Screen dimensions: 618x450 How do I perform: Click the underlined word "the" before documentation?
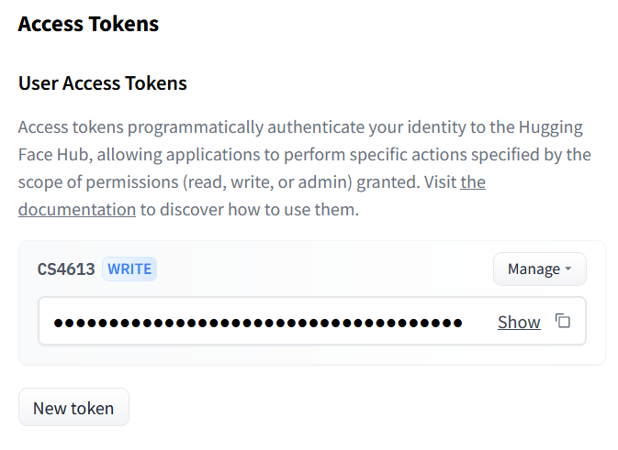473,181
